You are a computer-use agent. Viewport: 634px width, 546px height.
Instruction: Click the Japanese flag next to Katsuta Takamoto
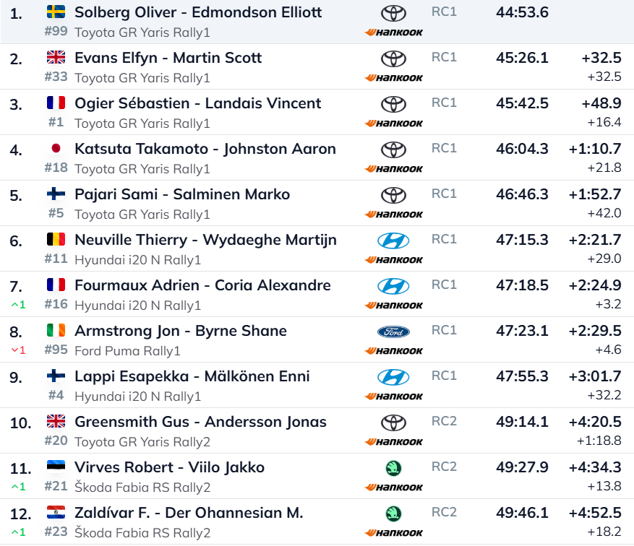point(56,149)
